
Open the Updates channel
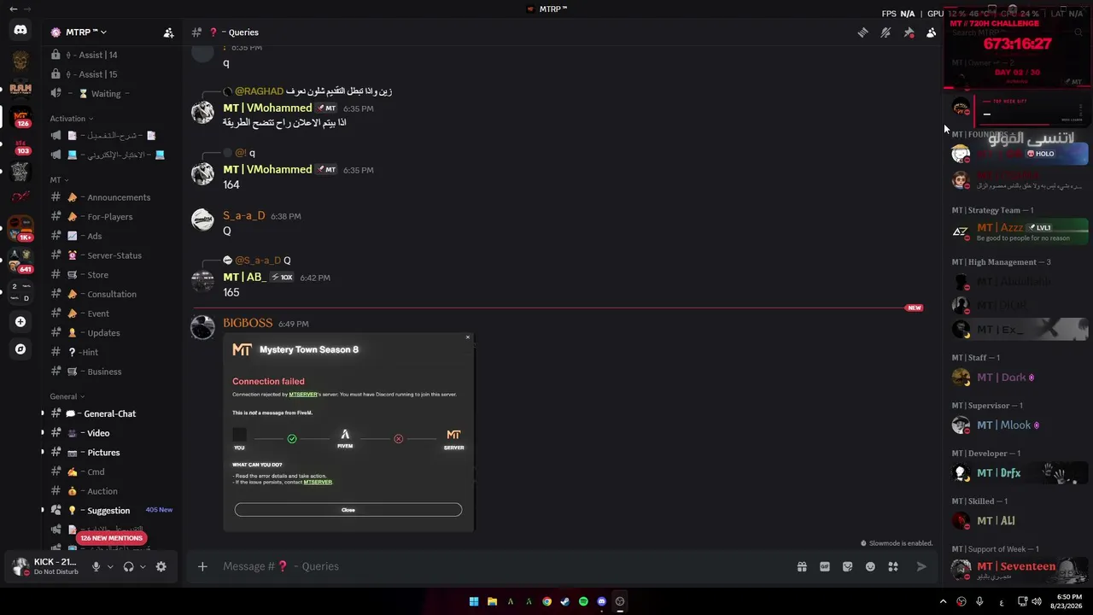[x=111, y=333]
